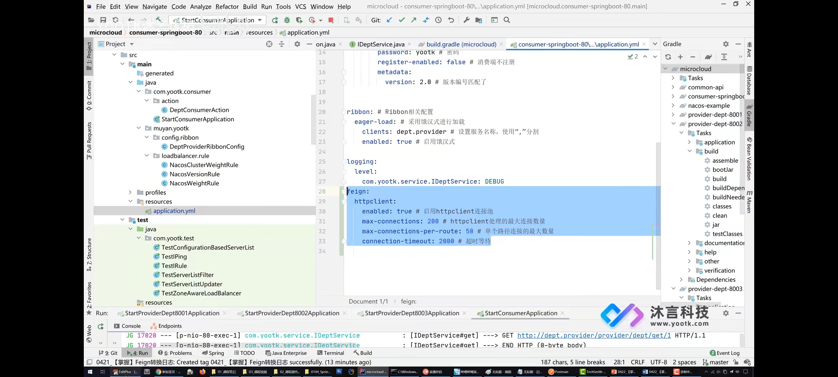
Task: Click UTF-8 encoding in status bar
Action: point(659,362)
